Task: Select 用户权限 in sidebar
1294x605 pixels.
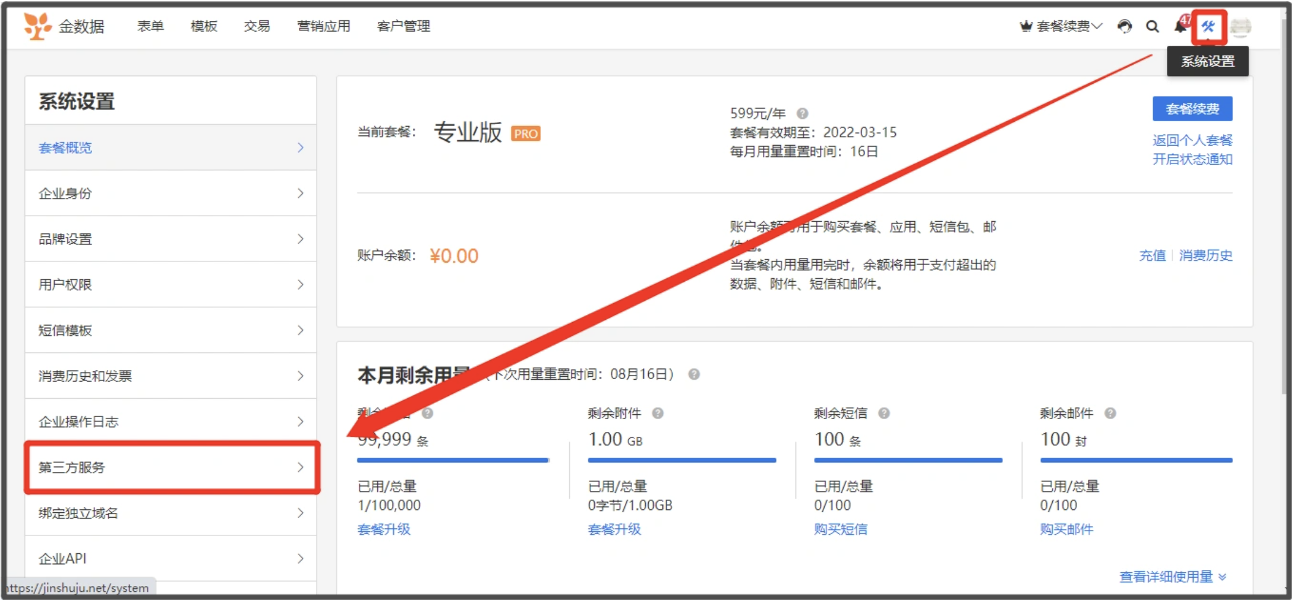Action: 171,285
